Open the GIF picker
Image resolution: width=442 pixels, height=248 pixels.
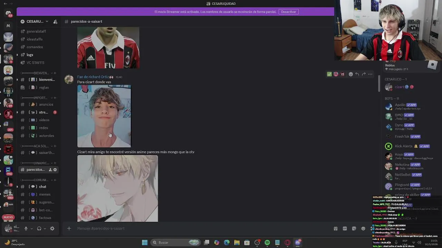coord(345,228)
